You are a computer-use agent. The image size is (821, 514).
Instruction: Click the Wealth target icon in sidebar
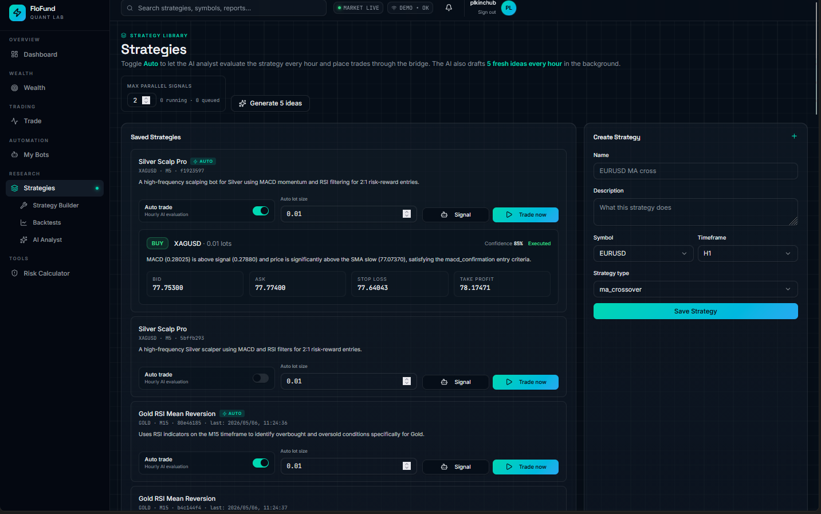(x=15, y=88)
